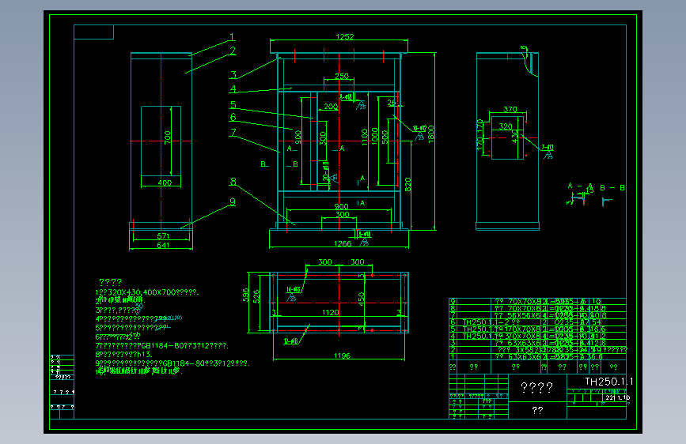Click the 700 dimension in left view
The width and height of the screenshot is (686, 444).
click(x=168, y=137)
